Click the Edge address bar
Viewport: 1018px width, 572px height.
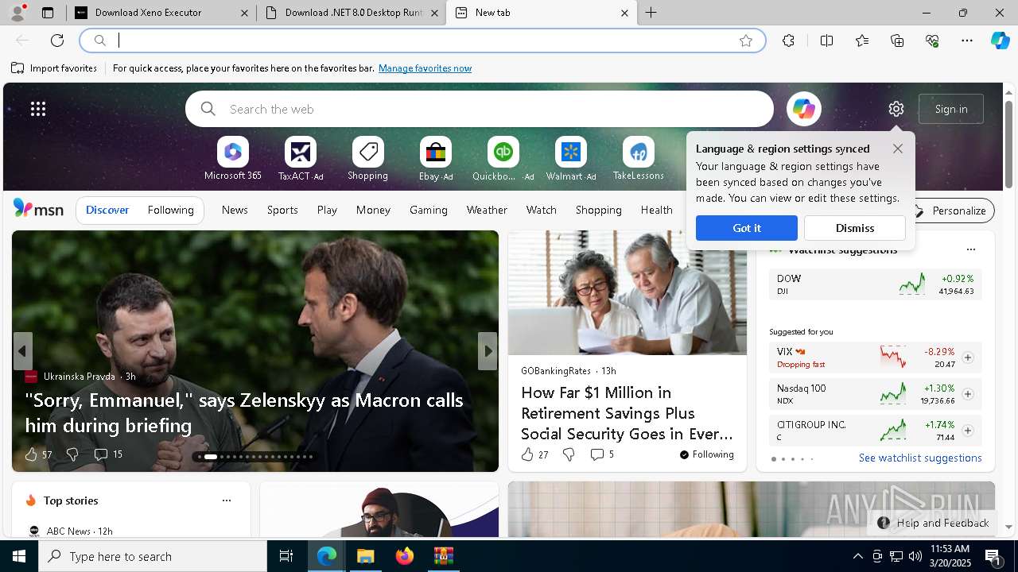click(423, 41)
